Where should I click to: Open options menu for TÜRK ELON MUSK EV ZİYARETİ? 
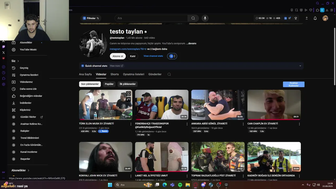click(131, 124)
